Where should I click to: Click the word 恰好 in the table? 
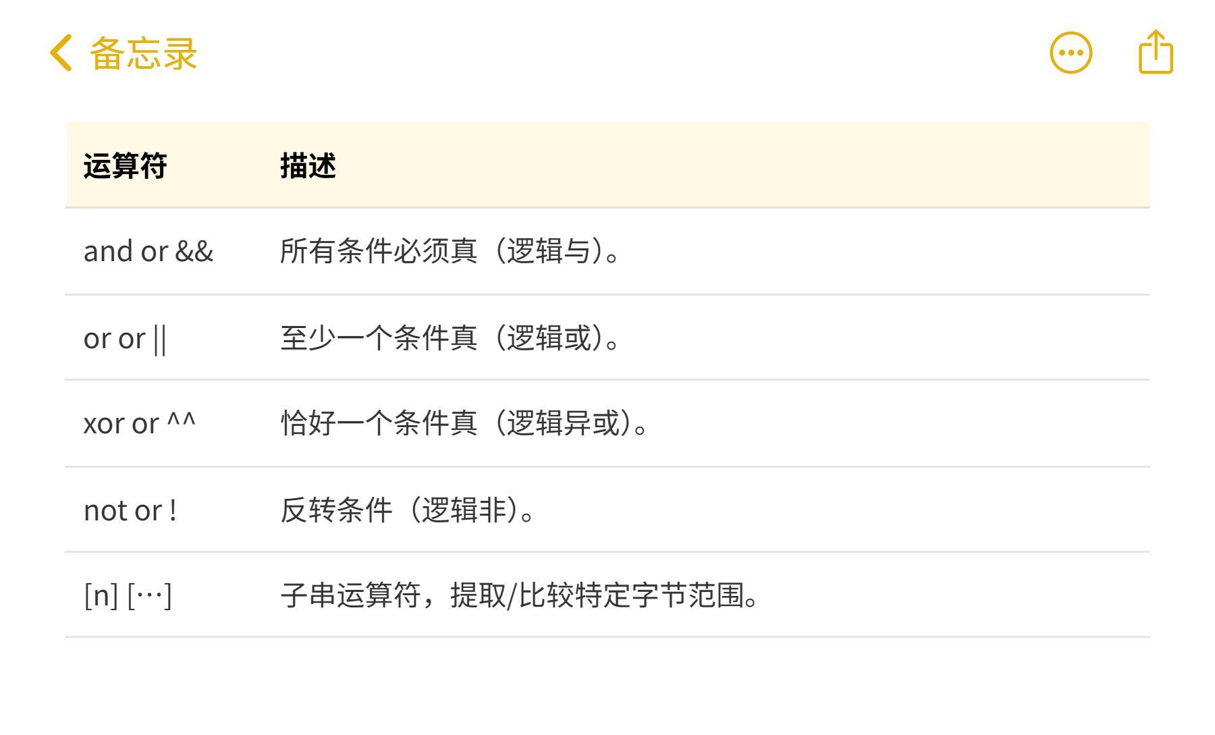coord(308,424)
